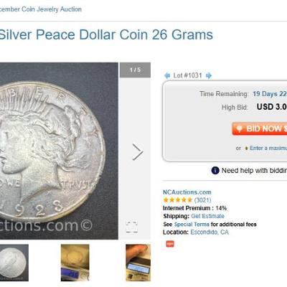Open the (3021) seller reviews count
The width and height of the screenshot is (287, 287).
click(202, 200)
